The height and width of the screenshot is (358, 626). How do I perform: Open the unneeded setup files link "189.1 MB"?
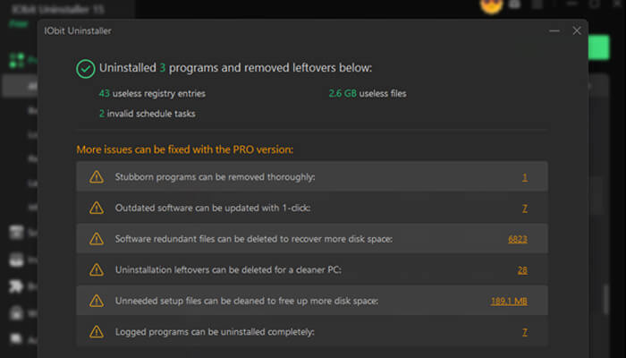[x=509, y=301]
